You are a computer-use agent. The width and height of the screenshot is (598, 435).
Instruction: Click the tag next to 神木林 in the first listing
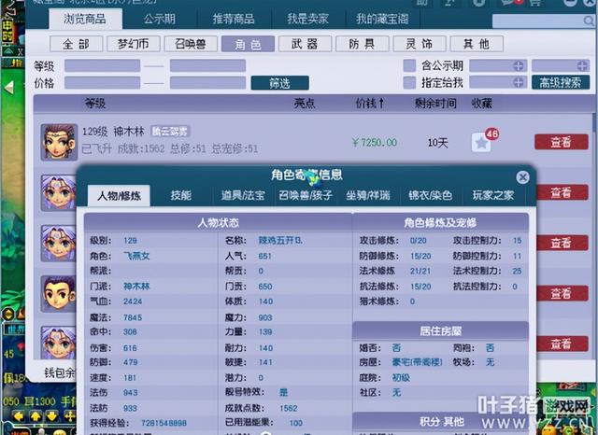[170, 132]
